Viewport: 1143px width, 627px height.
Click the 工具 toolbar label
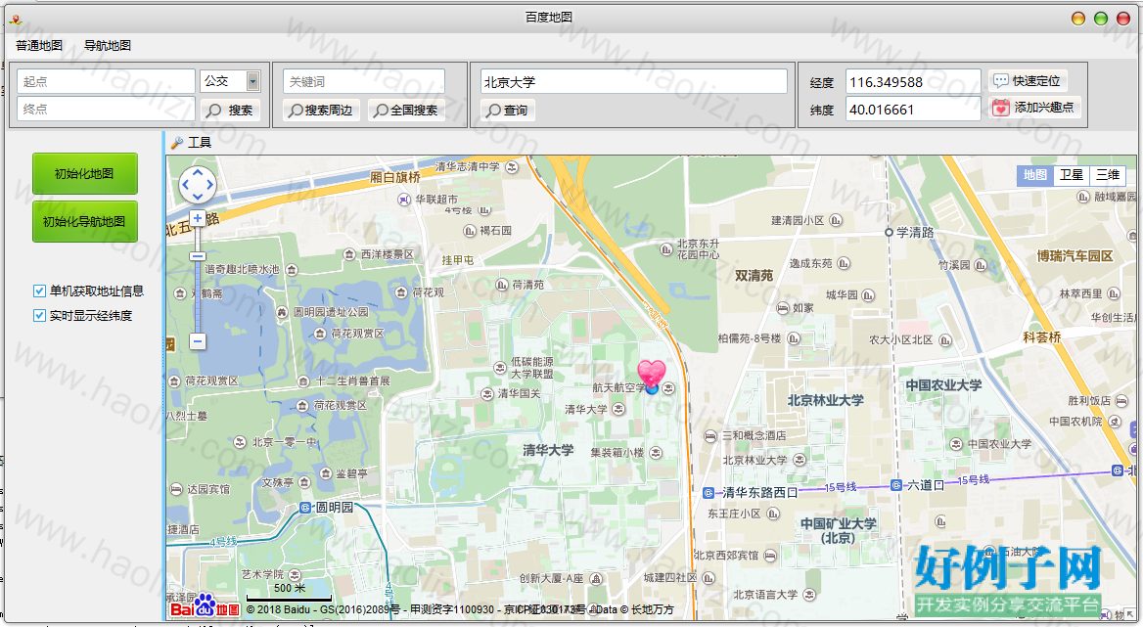[x=200, y=142]
